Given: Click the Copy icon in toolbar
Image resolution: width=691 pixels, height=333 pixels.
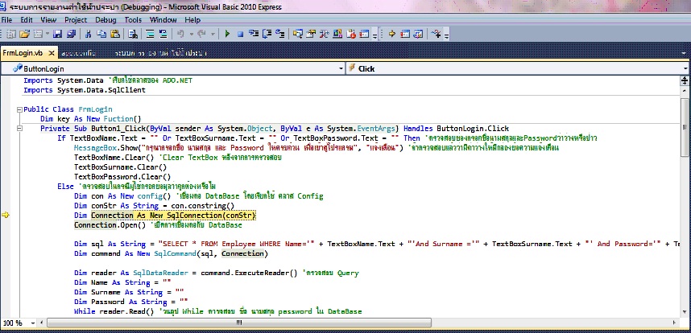Looking at the screenshot, I should [101, 34].
